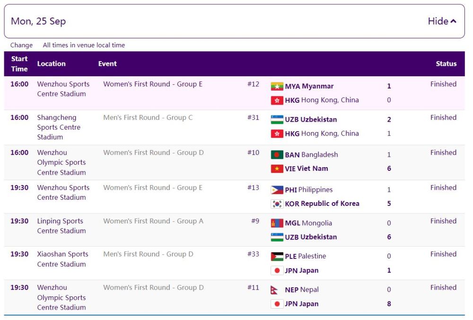Select Men's First Round - Group C event
This screenshot has height=320, width=473.
tap(148, 117)
